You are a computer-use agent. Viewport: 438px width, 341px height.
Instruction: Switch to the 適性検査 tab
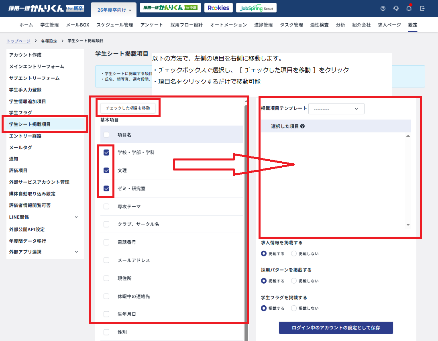pos(318,24)
